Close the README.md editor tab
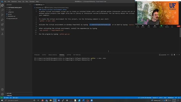 [44, 5]
